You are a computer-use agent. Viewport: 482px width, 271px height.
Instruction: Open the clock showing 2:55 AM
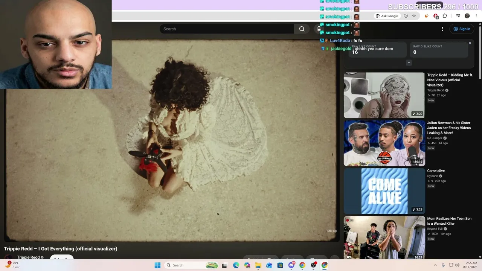coord(471,265)
